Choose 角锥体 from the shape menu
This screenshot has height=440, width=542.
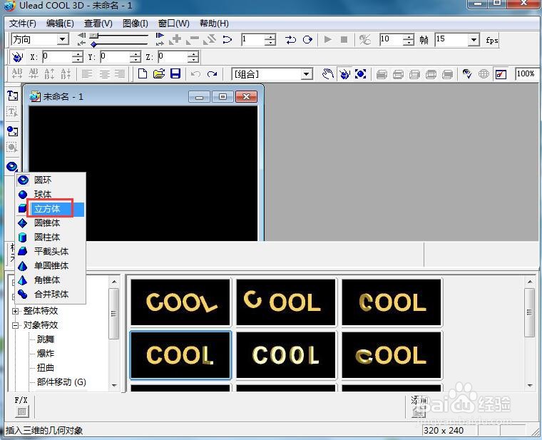point(51,280)
